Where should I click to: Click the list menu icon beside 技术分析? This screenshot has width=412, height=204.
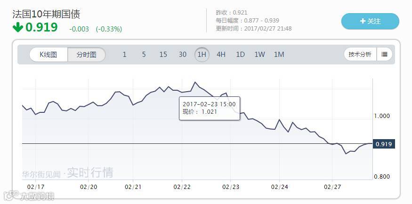[x=385, y=55]
